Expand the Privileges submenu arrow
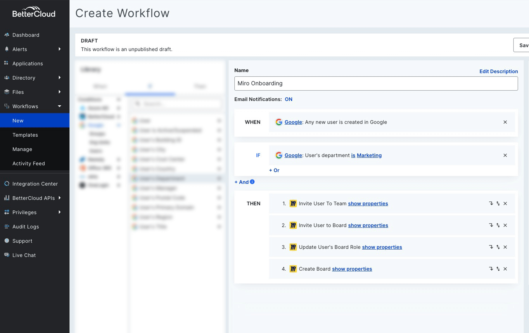Viewport: 529px width, 333px height. pyautogui.click(x=60, y=212)
